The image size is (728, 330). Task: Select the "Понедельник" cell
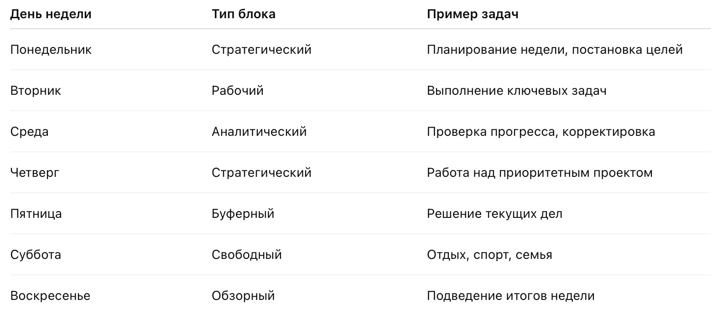pos(51,50)
